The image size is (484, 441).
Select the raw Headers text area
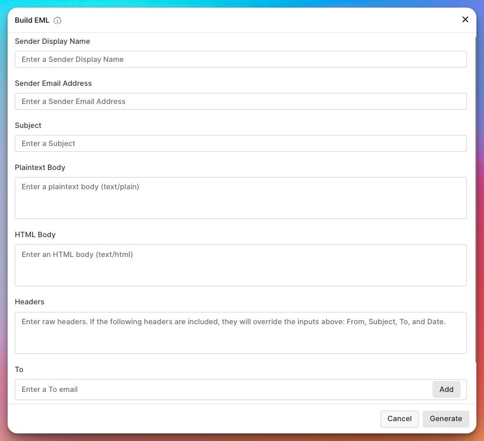pos(241,333)
